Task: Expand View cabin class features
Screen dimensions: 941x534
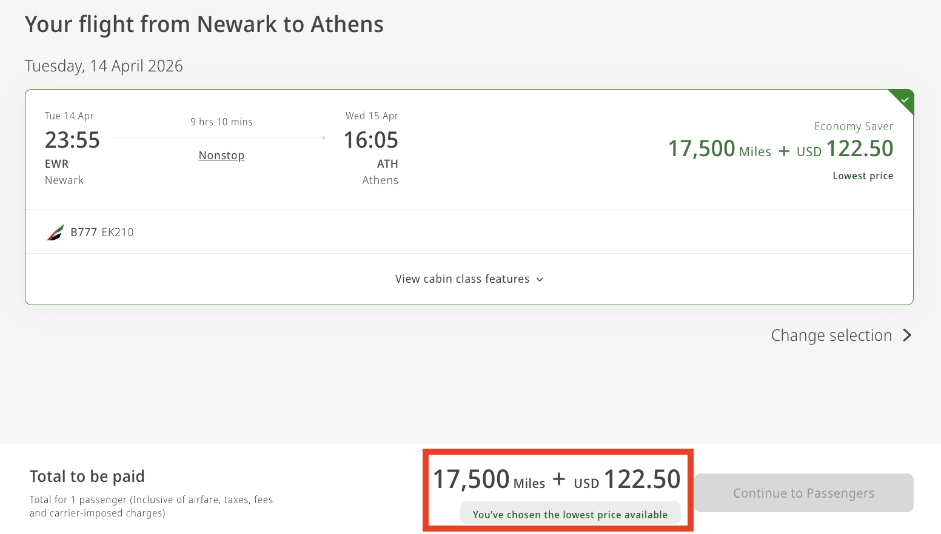Action: coord(462,279)
